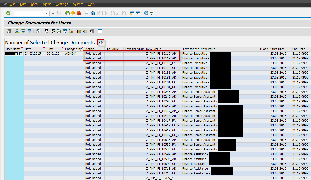Apply a filter using the filter icon
The image size is (311, 180).
coord(29,31)
